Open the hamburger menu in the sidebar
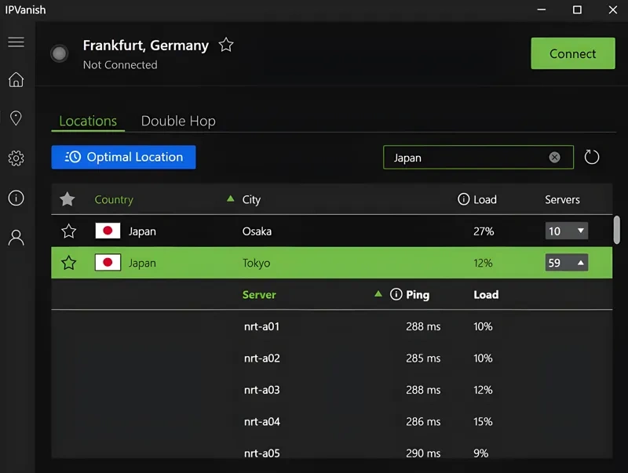 (16, 42)
